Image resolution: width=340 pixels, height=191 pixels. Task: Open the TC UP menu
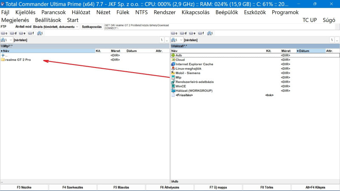[x=310, y=20]
